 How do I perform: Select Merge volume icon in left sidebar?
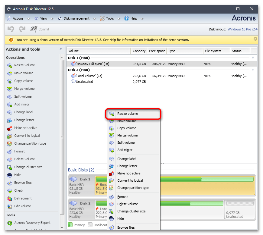(9, 89)
